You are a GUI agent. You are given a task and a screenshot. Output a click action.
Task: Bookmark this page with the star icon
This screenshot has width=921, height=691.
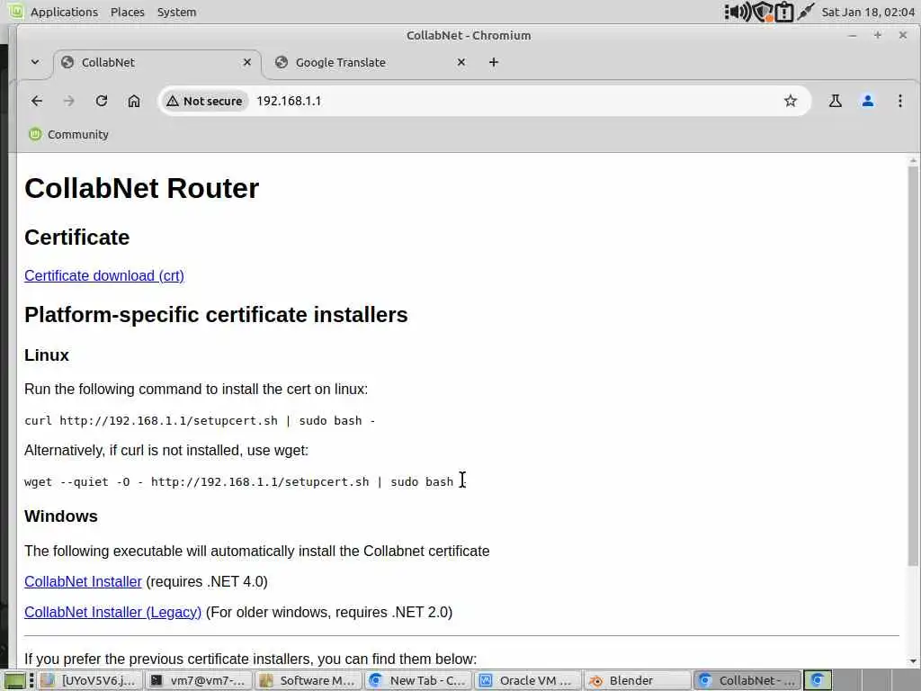tap(791, 101)
